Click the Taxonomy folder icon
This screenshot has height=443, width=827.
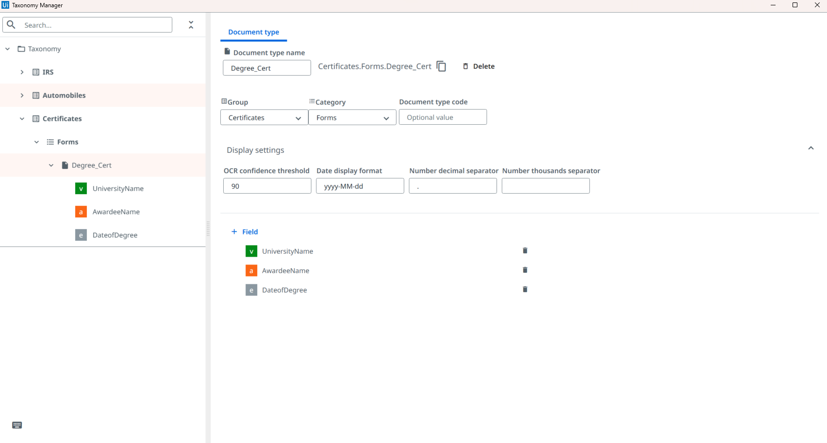tap(21, 49)
